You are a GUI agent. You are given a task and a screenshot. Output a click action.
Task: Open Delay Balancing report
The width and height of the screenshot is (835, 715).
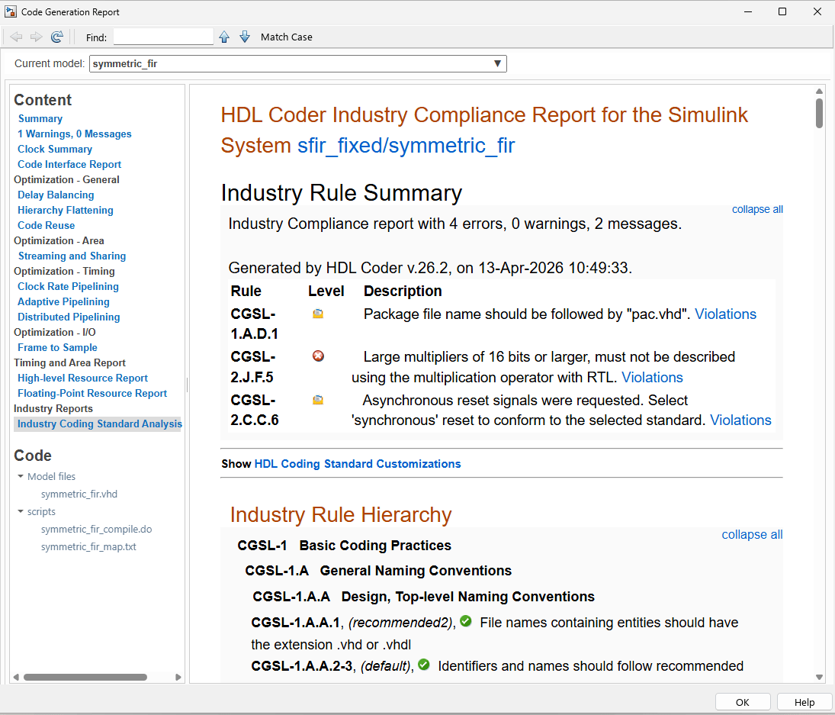click(56, 195)
